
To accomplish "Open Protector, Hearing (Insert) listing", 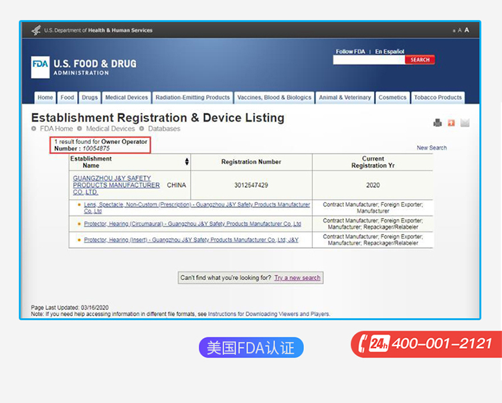I will [x=191, y=240].
